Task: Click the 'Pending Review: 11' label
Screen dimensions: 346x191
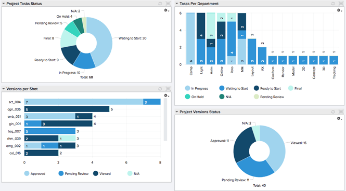Action: point(236,180)
